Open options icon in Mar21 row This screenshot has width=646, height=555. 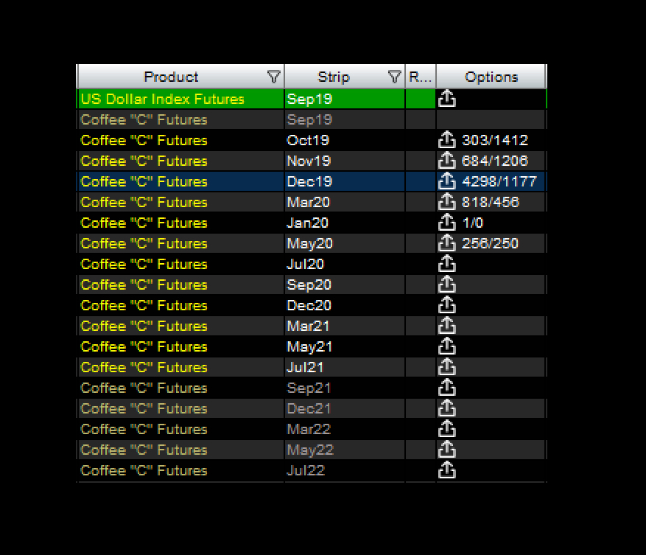pos(446,325)
